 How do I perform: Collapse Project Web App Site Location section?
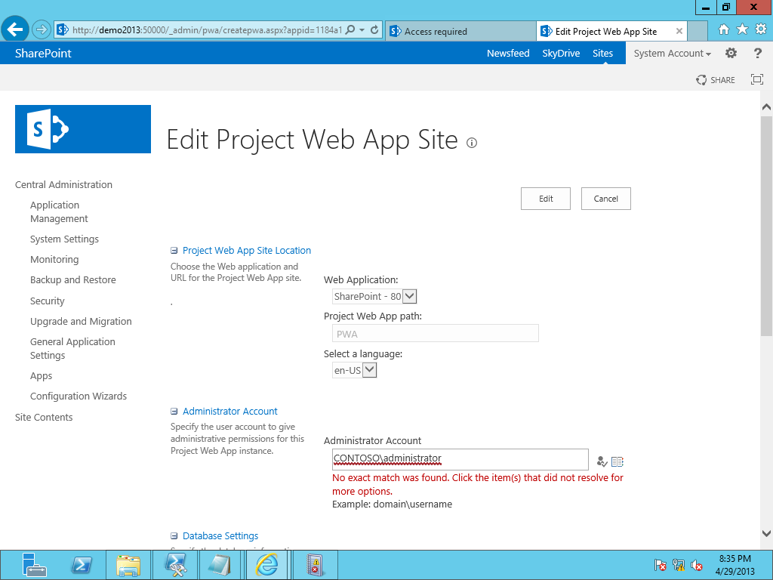[x=174, y=251]
